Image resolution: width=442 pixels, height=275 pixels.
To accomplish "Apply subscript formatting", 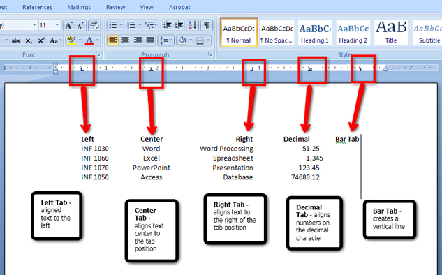I will click(29, 41).
